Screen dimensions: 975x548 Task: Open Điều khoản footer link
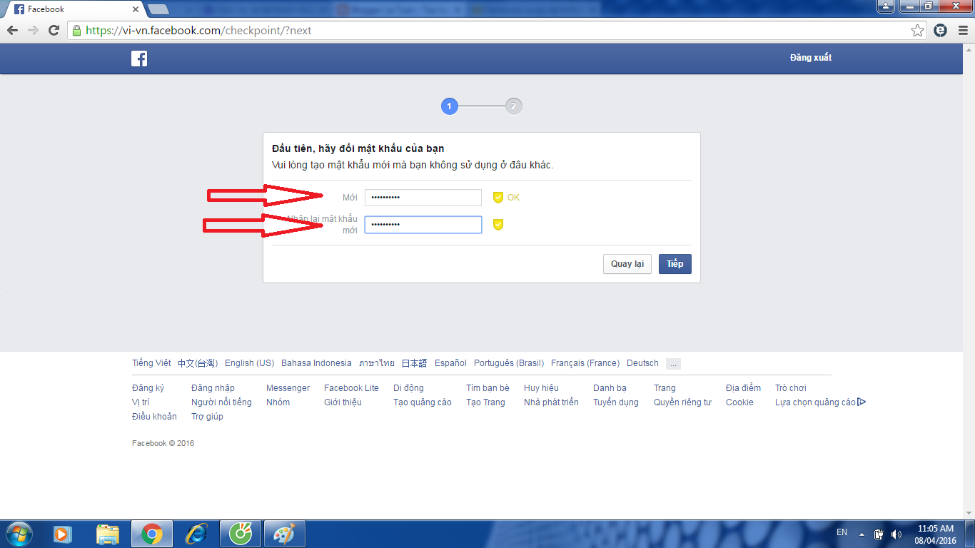(x=154, y=417)
